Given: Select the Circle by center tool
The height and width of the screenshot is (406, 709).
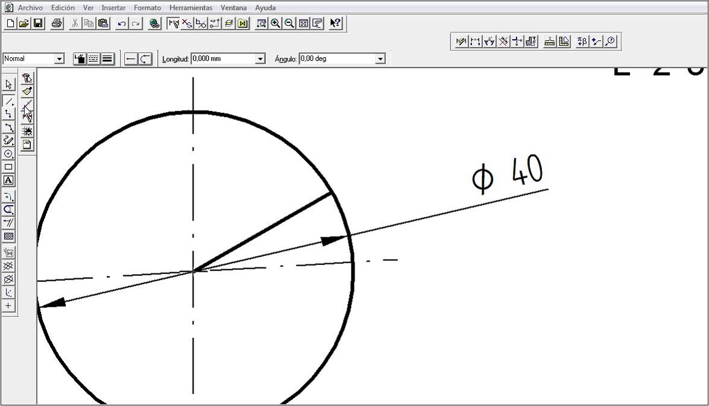Looking at the screenshot, I should [x=8, y=154].
